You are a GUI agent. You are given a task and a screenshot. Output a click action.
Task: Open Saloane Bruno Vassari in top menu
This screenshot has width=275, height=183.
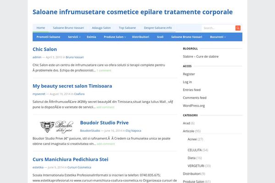tap(68, 28)
